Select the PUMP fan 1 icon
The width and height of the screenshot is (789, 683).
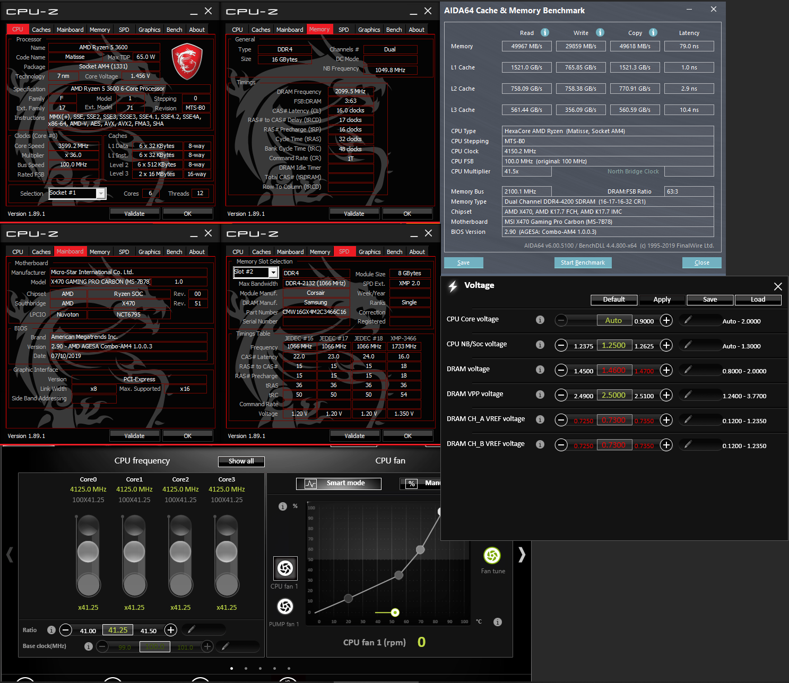click(x=285, y=606)
